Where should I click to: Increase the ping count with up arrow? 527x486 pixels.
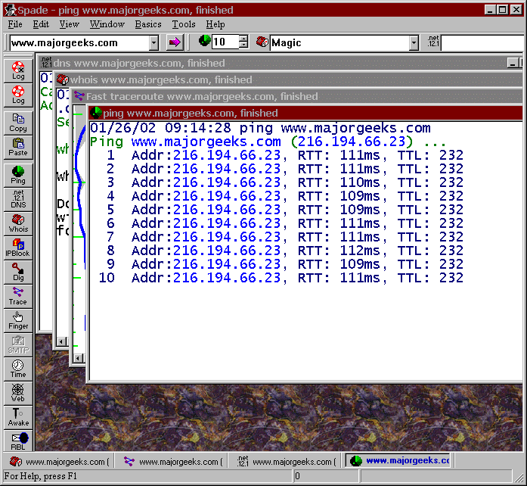pos(243,39)
